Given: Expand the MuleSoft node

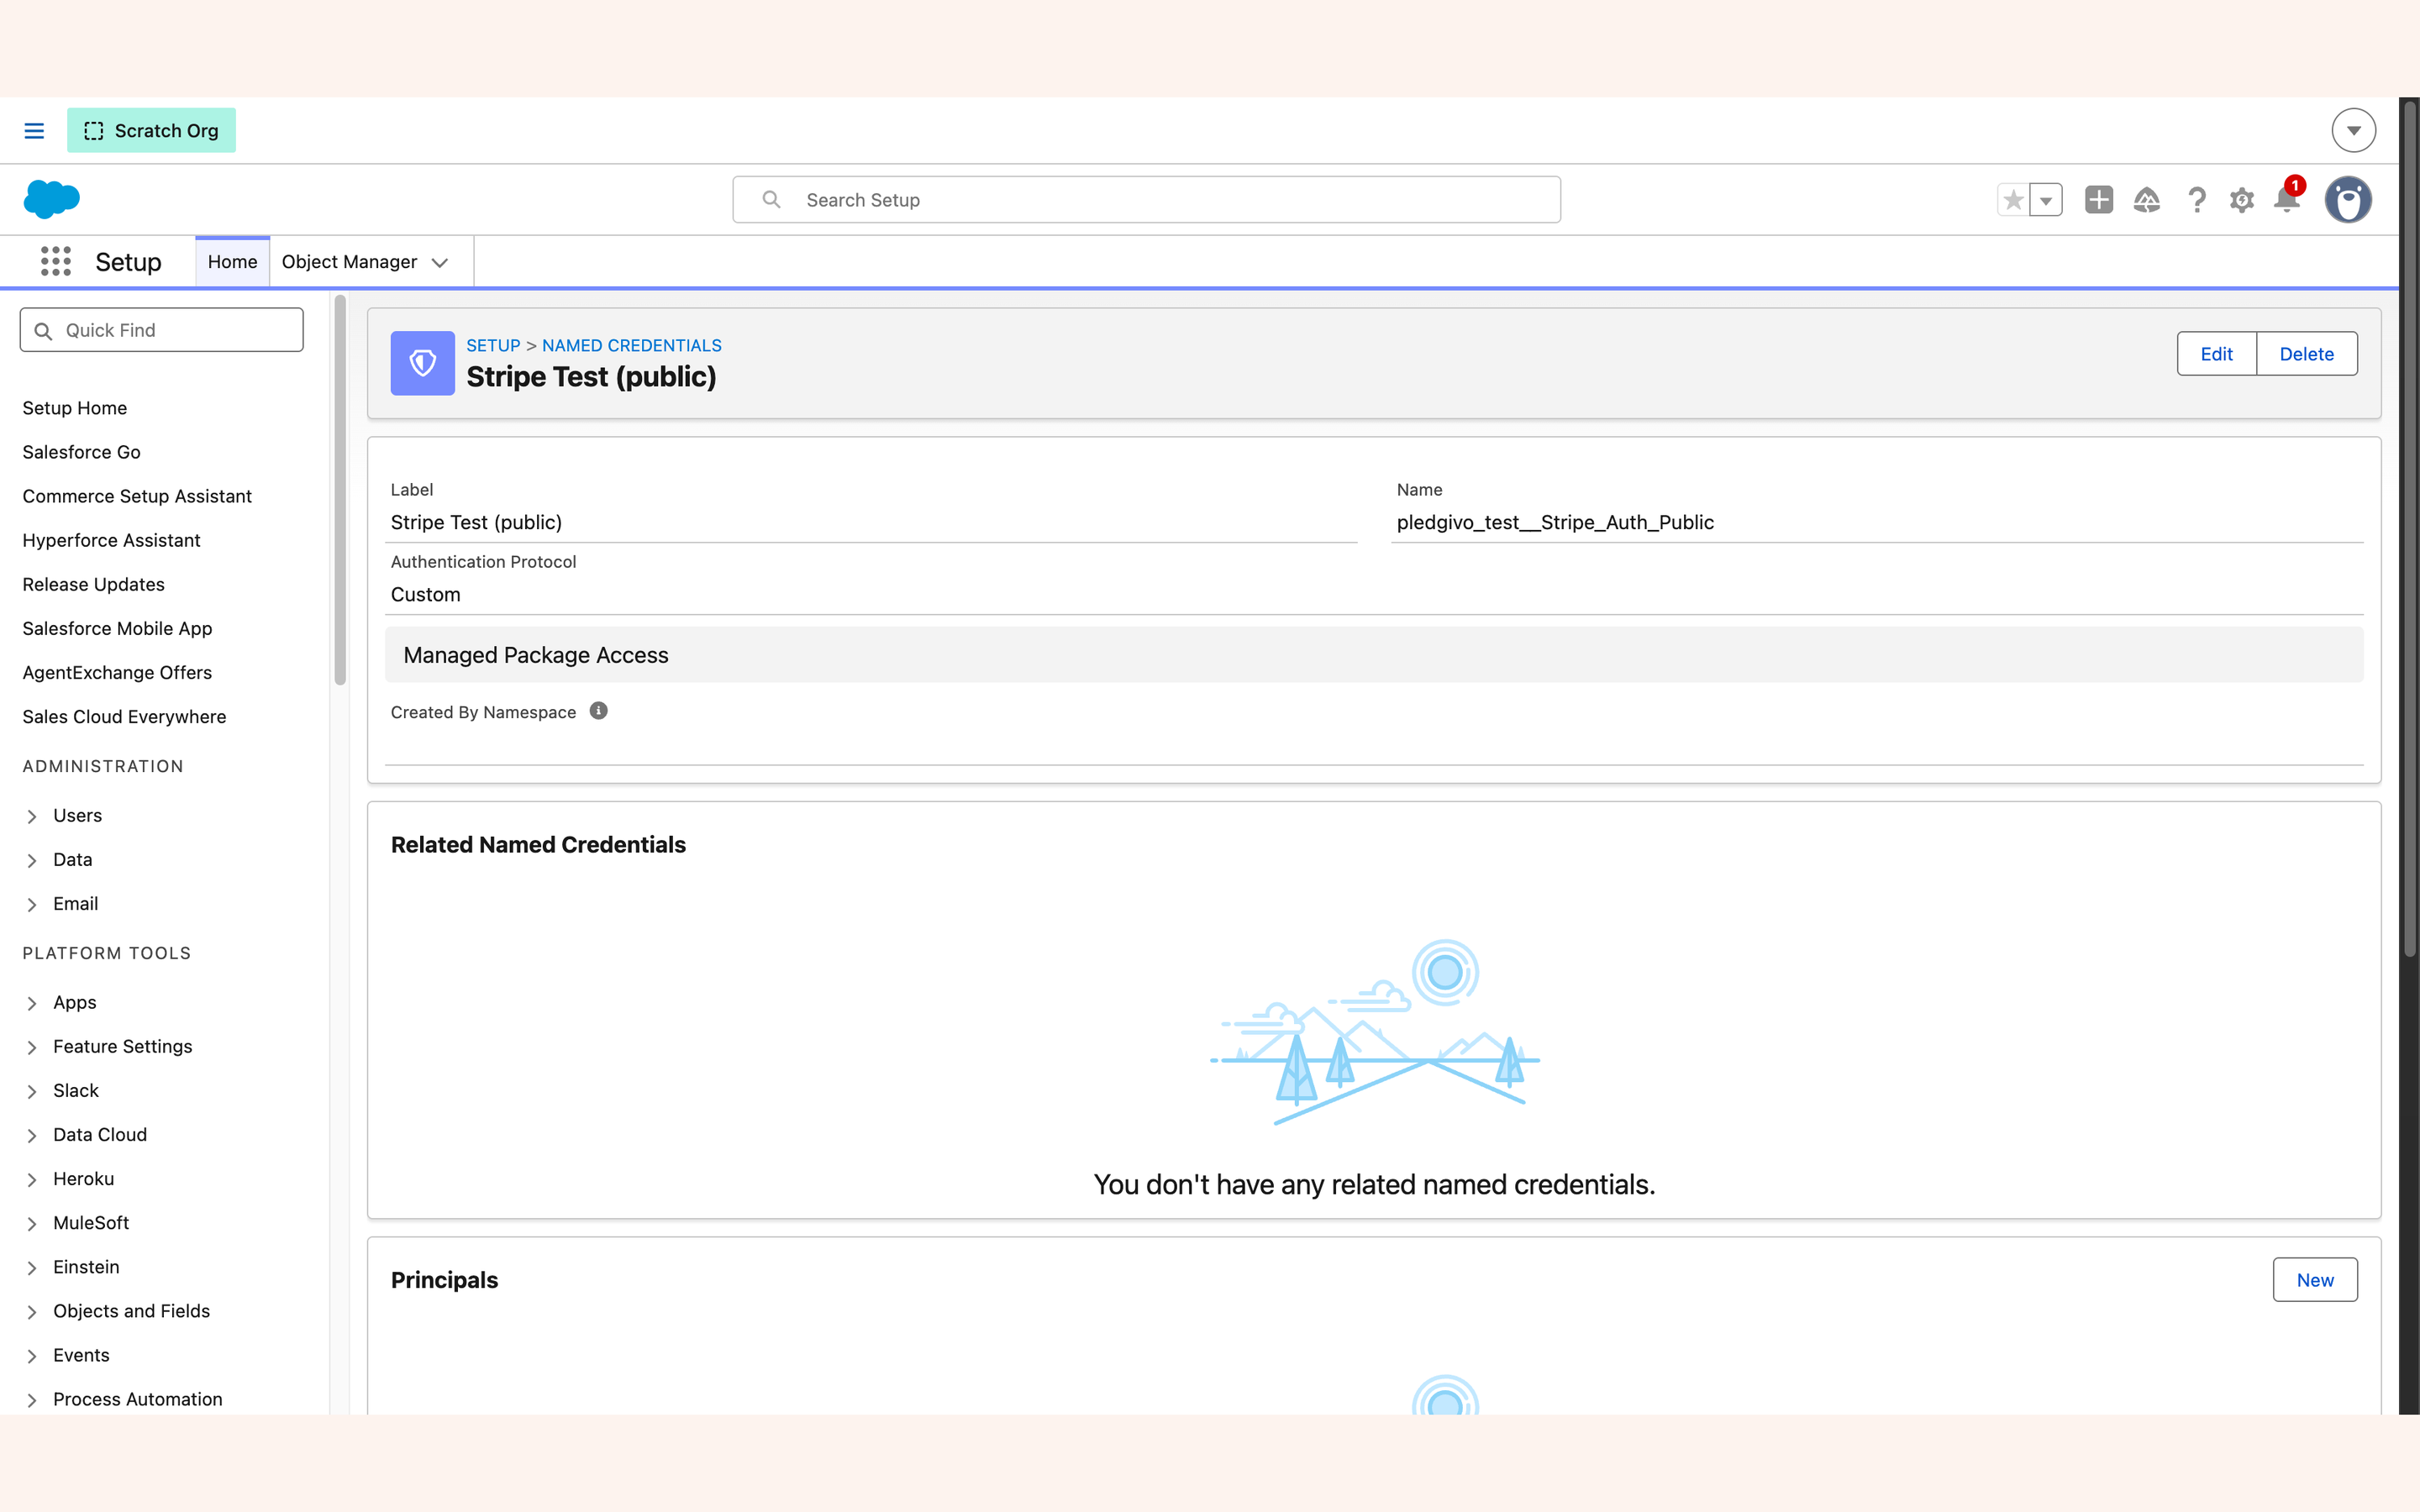Looking at the screenshot, I should click(32, 1223).
